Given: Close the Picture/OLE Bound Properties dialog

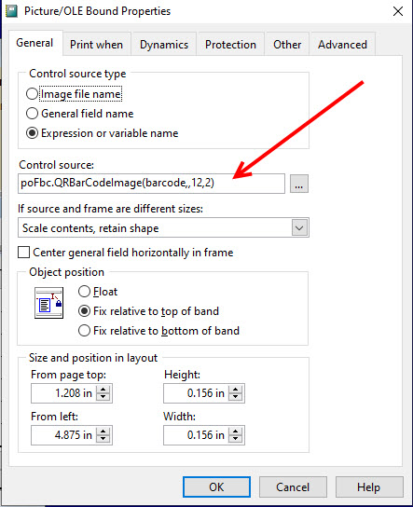Looking at the screenshot, I should click(x=398, y=11).
